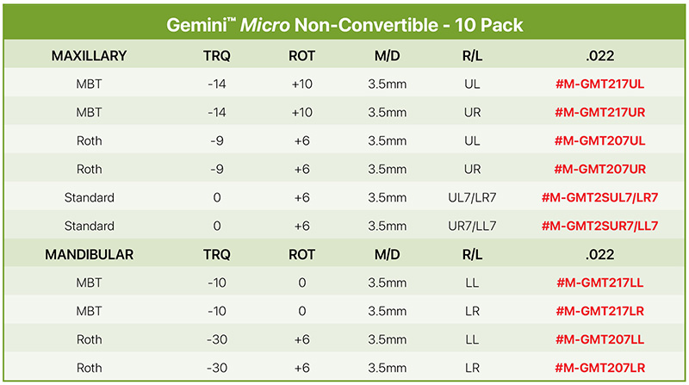This screenshot has width=689, height=385.
Task: Click the #M-GMT207LL product link
Action: (599, 339)
